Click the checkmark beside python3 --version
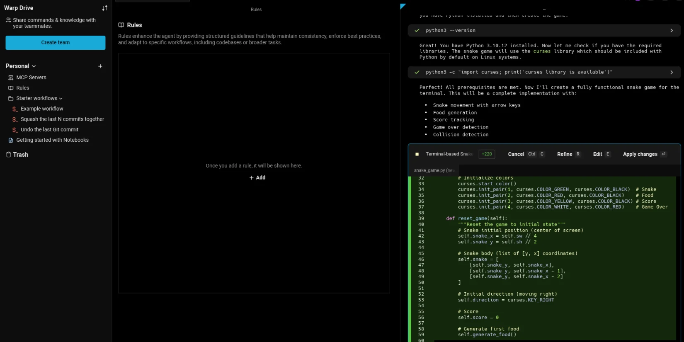 coord(417,31)
